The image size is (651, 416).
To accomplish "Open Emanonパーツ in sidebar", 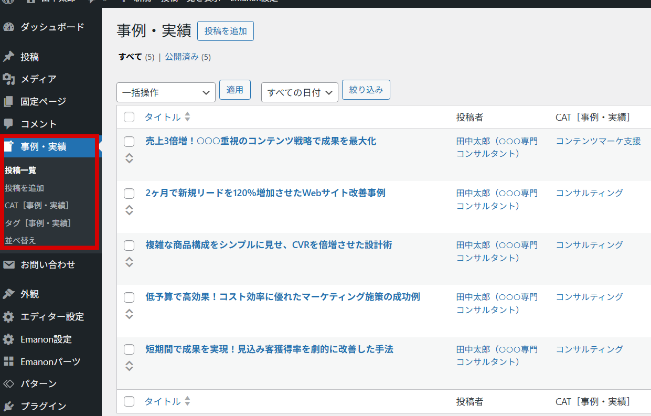I will [x=51, y=361].
